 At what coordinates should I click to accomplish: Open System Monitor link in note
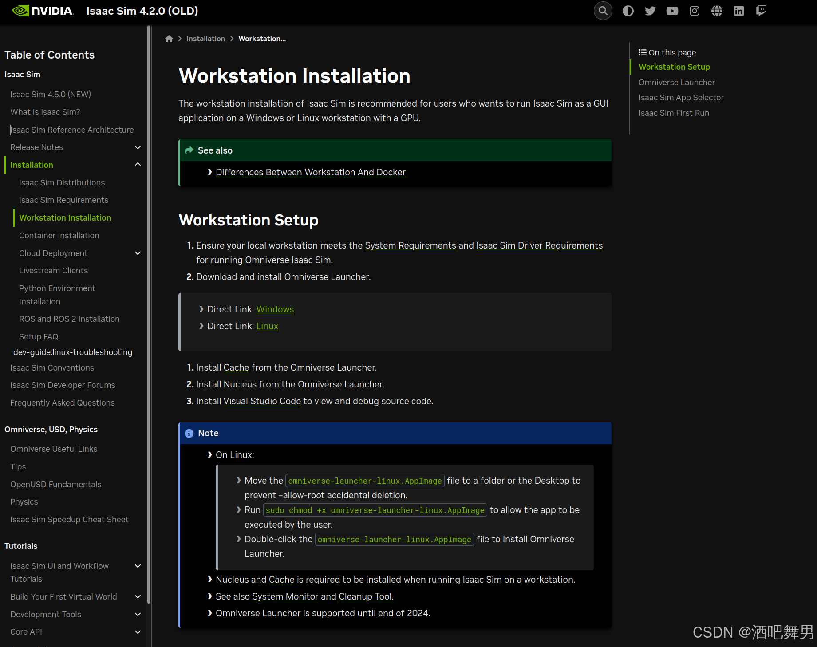coord(285,596)
